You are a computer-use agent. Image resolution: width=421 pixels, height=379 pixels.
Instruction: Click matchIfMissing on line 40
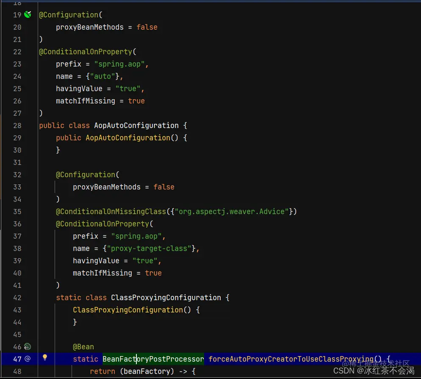(102, 273)
